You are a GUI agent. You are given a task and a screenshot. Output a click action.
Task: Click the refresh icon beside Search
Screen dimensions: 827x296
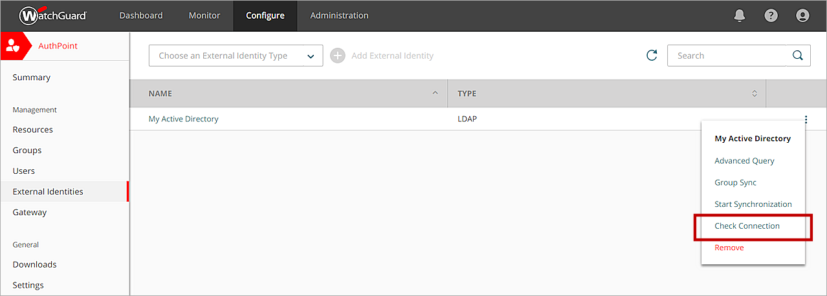pos(652,56)
